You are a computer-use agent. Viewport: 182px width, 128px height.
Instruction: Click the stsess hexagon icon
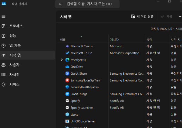point(67,114)
